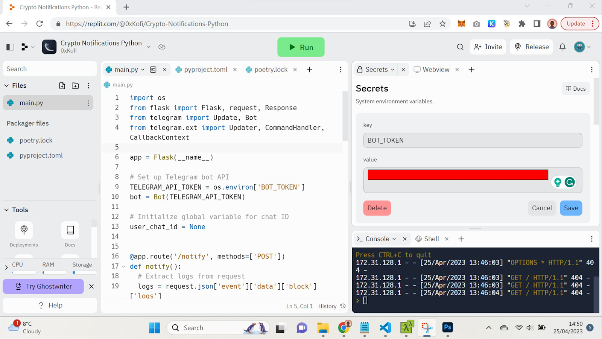Collapse the Tools section
The height and width of the screenshot is (339, 602).
6,210
